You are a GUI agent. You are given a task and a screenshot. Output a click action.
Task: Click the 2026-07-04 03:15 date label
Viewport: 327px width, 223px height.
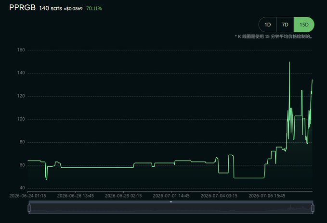click(219, 196)
